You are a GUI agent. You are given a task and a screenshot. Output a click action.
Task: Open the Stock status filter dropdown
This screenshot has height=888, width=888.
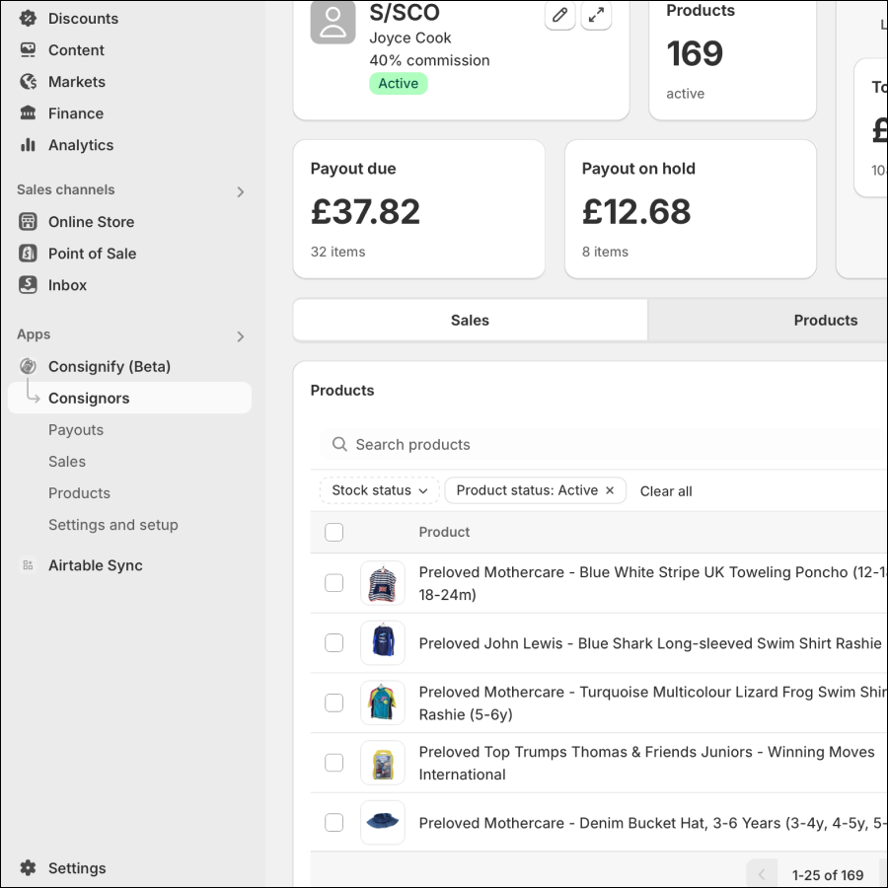tap(380, 490)
